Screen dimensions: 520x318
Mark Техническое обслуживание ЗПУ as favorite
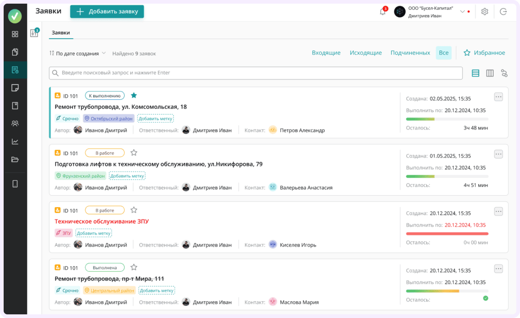(134, 210)
